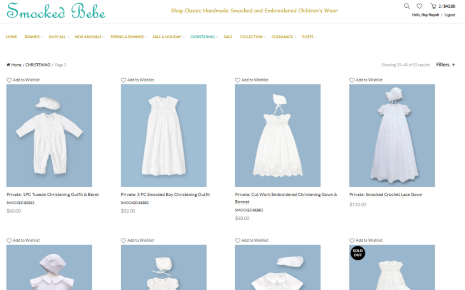
Task: Click the $68.00 price
Action: (x=242, y=218)
